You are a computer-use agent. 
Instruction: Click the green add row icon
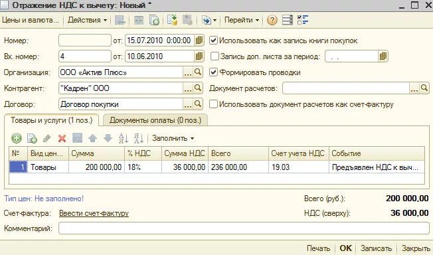(x=17, y=138)
